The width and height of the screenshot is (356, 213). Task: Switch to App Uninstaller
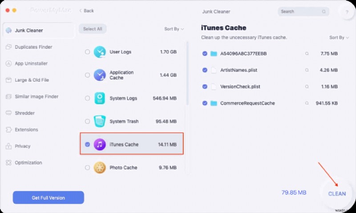(31, 63)
